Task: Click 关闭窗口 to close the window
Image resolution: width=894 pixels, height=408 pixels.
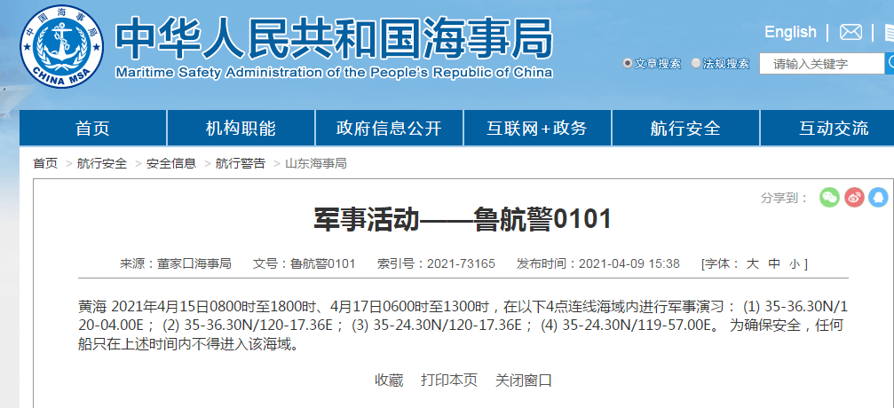Action: pyautogui.click(x=524, y=381)
